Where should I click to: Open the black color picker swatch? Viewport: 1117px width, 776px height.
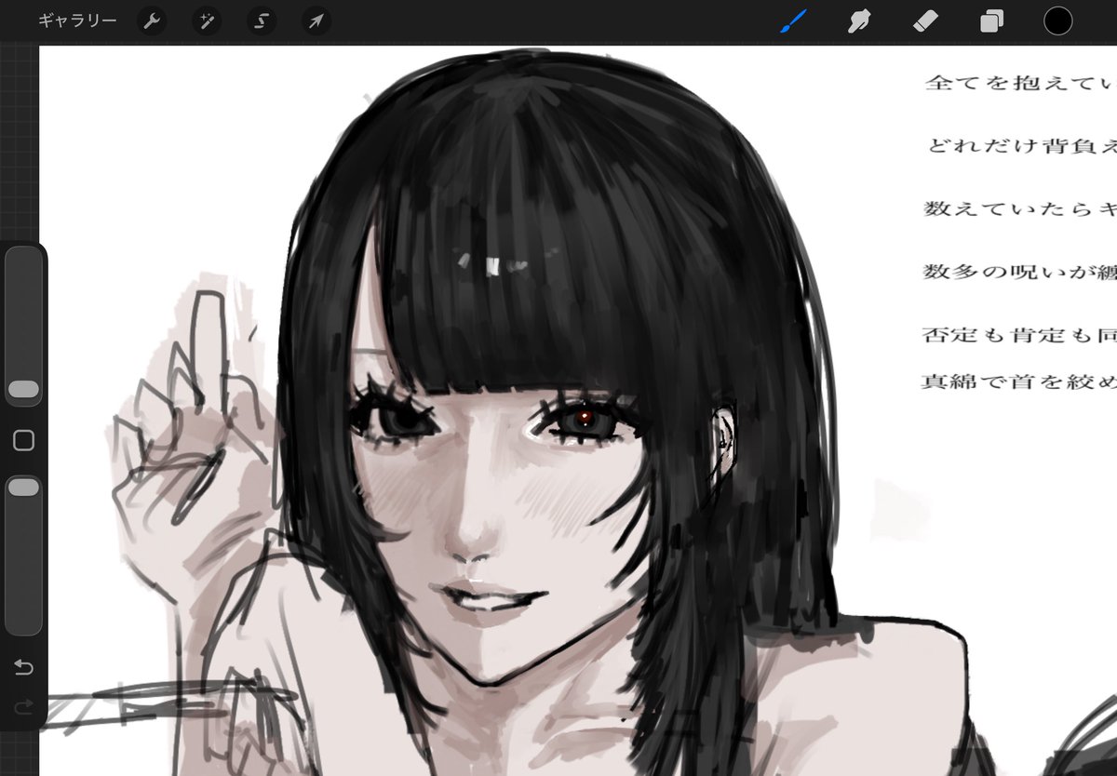tap(1057, 20)
